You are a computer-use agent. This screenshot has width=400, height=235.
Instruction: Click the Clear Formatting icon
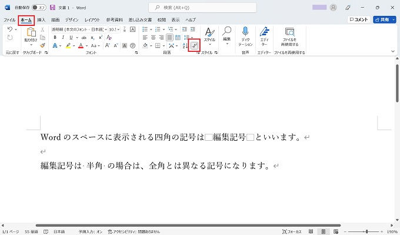(x=109, y=38)
